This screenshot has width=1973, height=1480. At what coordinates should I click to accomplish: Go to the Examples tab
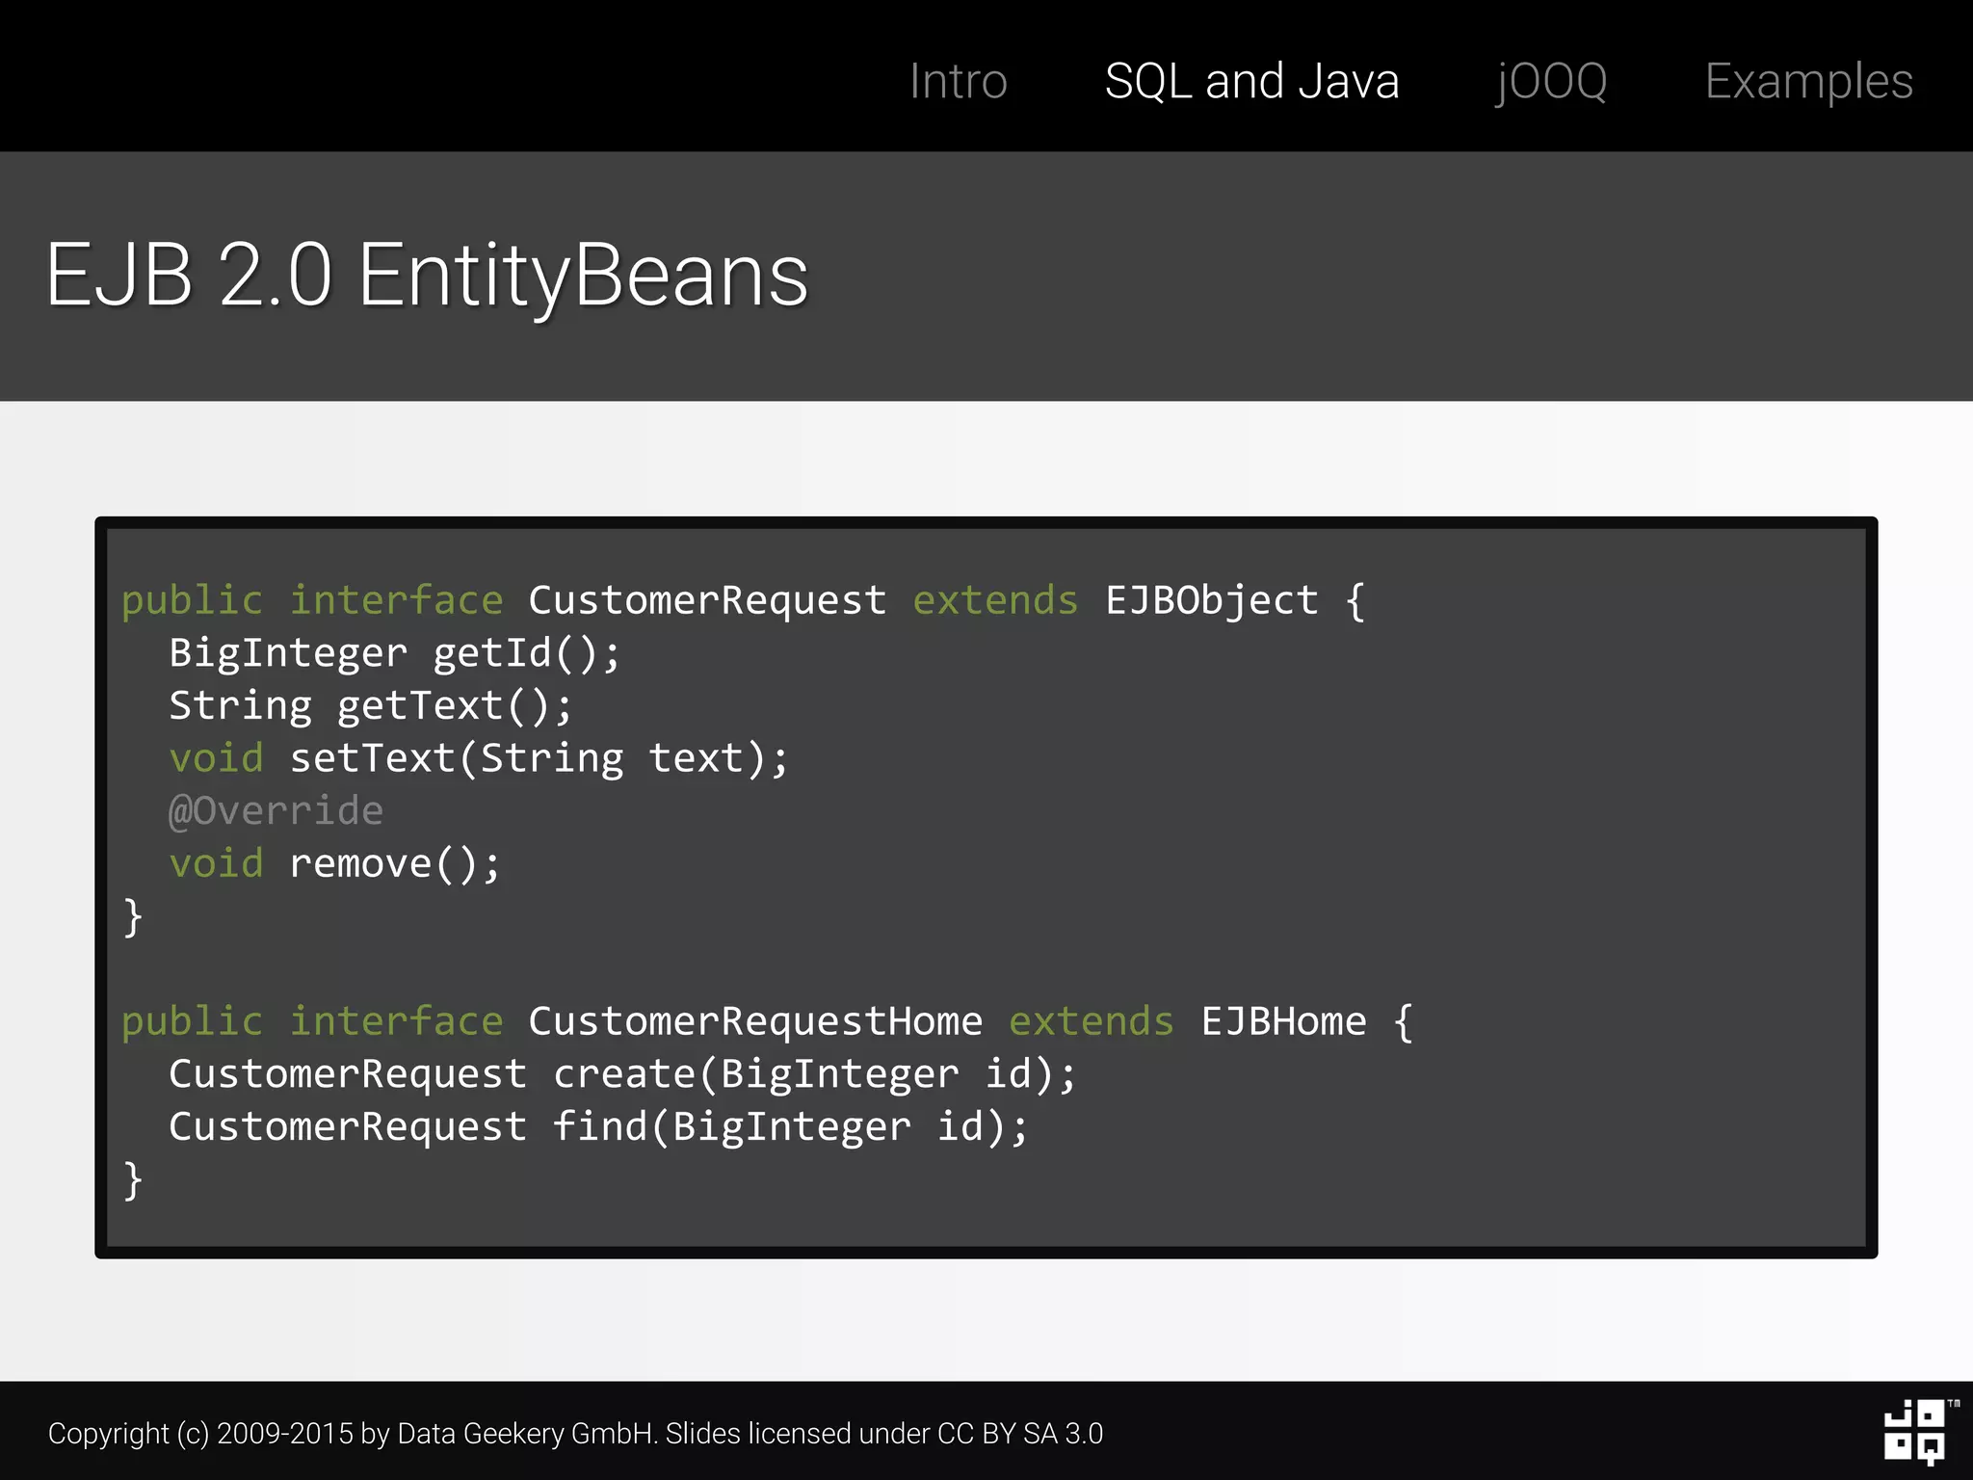click(x=1808, y=81)
